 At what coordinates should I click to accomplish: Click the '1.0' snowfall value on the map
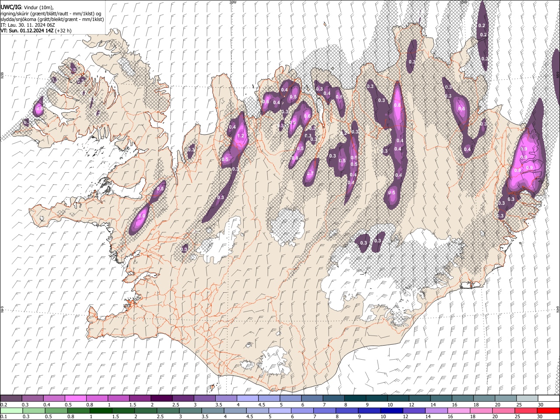point(142,216)
